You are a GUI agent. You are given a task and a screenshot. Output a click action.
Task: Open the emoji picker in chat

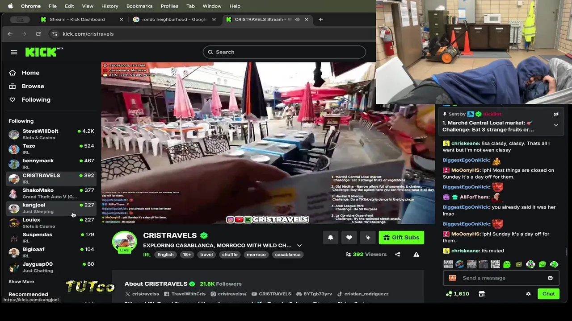(x=550, y=278)
